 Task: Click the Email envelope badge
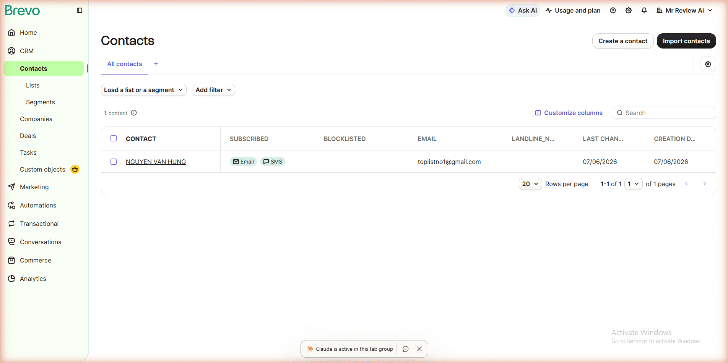pos(243,162)
